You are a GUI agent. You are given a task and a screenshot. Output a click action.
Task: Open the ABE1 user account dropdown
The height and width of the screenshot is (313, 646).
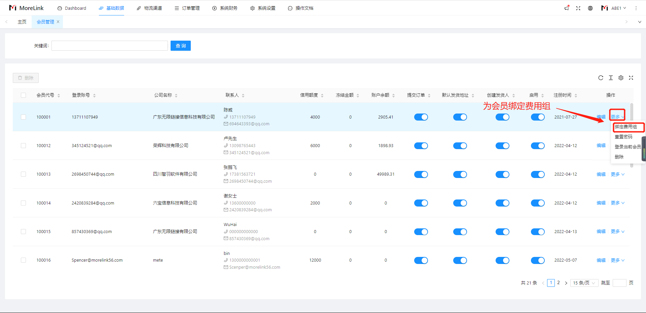coord(614,8)
